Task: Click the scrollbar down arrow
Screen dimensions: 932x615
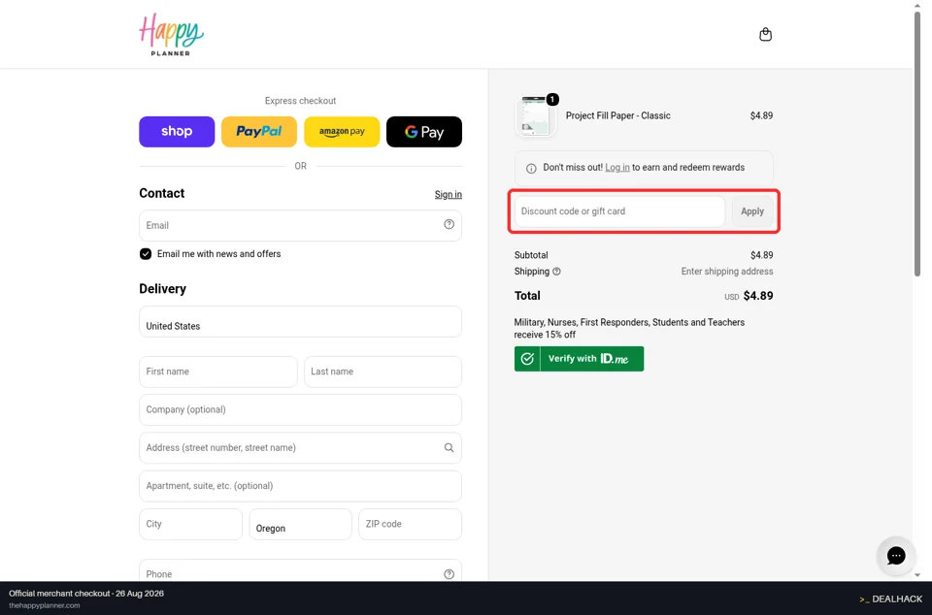Action: tap(917, 574)
